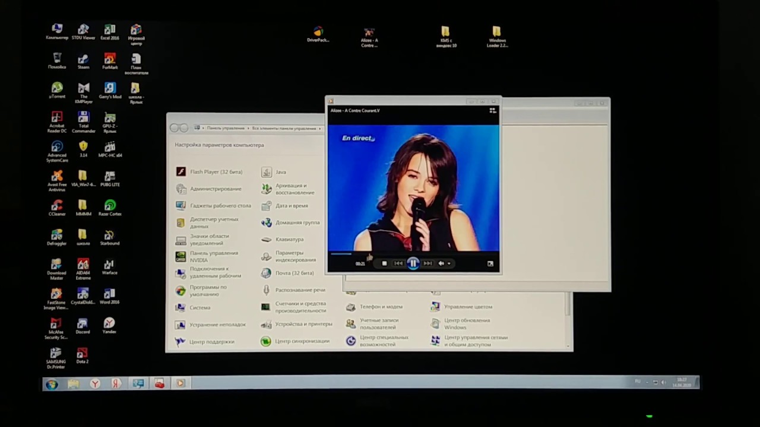Viewport: 760px width, 427px height.
Task: Open Панель управления NVIDIA
Action: 207,256
